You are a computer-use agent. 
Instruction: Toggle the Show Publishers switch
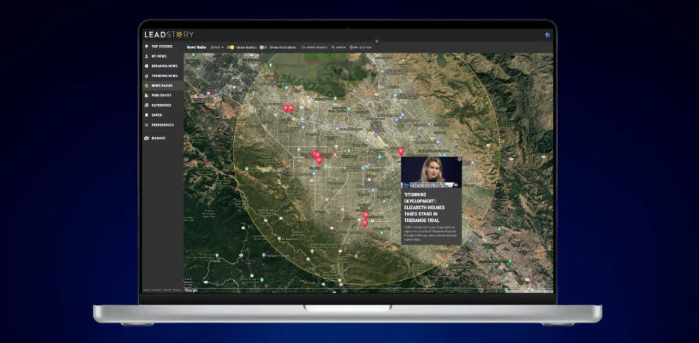pos(264,47)
